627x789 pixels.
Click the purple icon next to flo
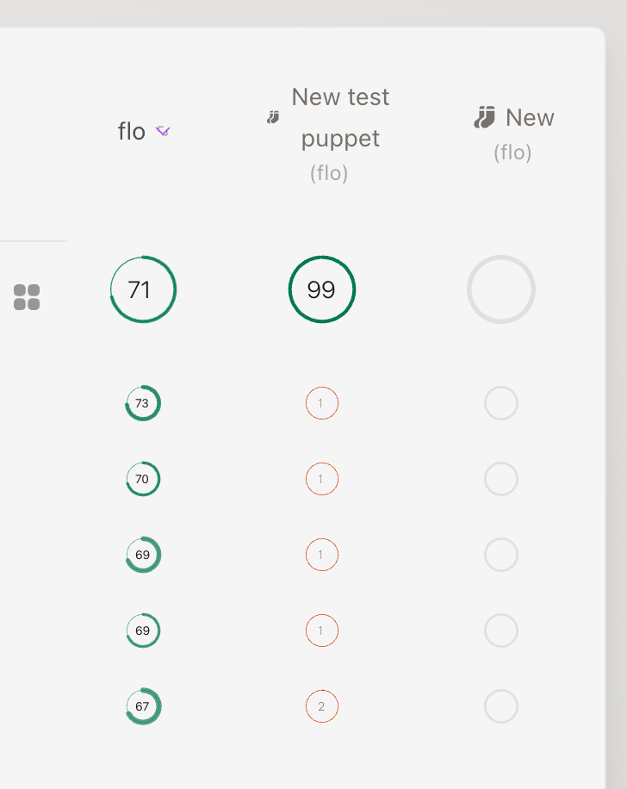(163, 131)
